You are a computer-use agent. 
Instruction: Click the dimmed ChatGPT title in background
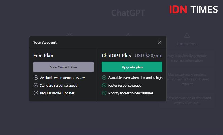128,13
